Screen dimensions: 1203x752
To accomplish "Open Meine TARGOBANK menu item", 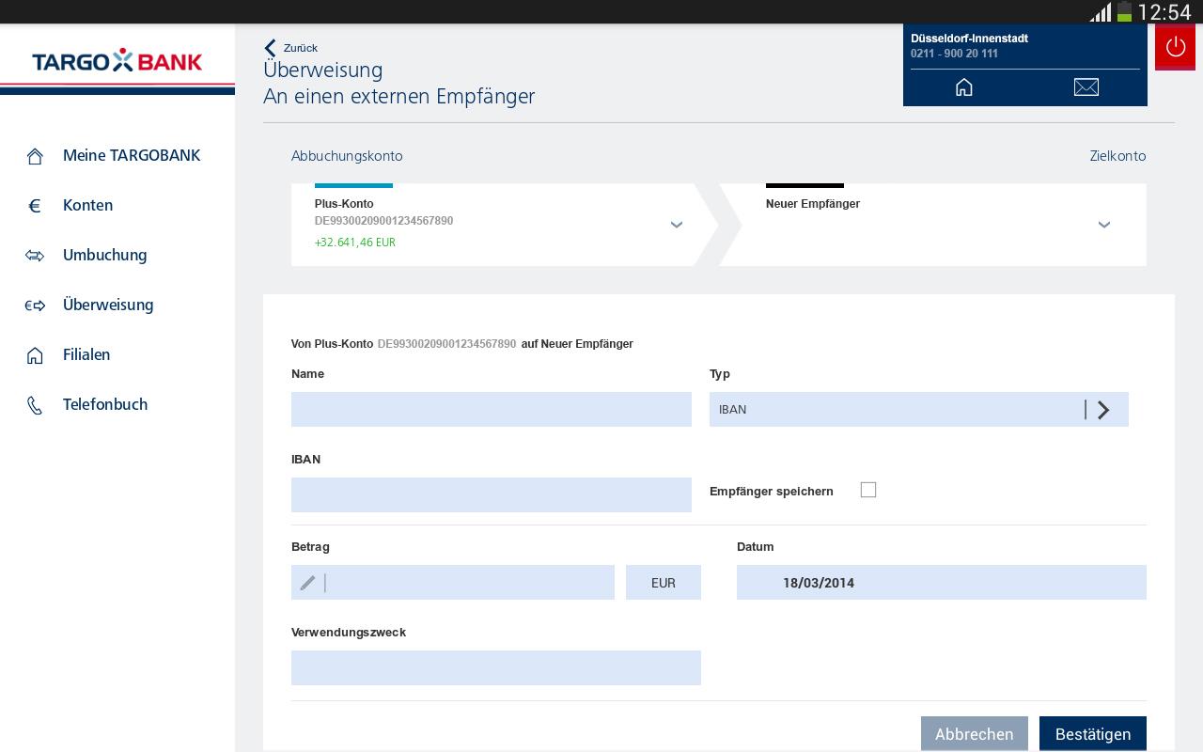I will pyautogui.click(x=131, y=156).
